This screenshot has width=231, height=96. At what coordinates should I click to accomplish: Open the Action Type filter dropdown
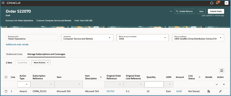pos(24,84)
